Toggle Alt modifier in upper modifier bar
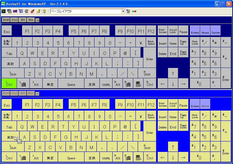 [23, 20]
